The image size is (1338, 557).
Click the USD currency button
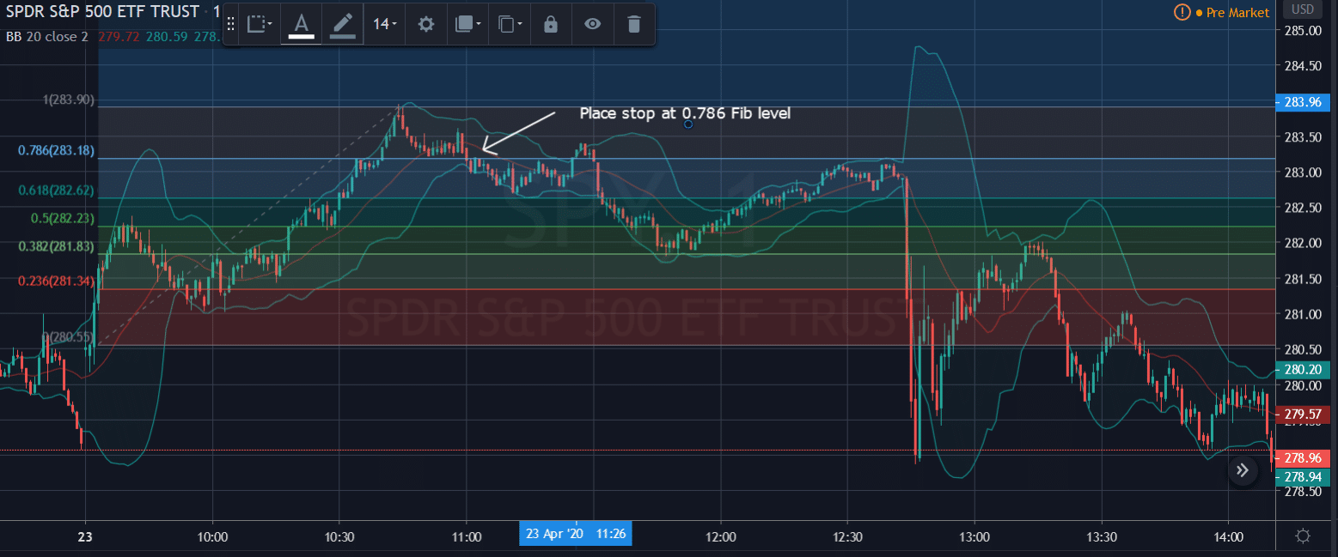1303,9
